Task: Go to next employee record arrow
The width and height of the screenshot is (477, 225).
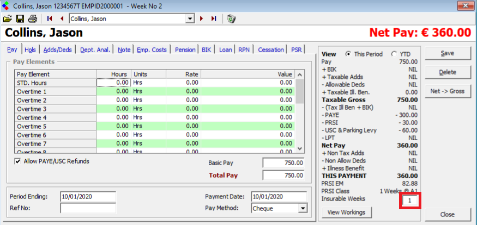Action: click(x=202, y=18)
